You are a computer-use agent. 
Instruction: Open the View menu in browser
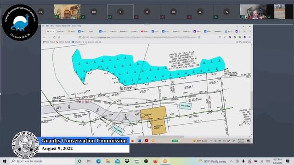(x=52, y=26)
